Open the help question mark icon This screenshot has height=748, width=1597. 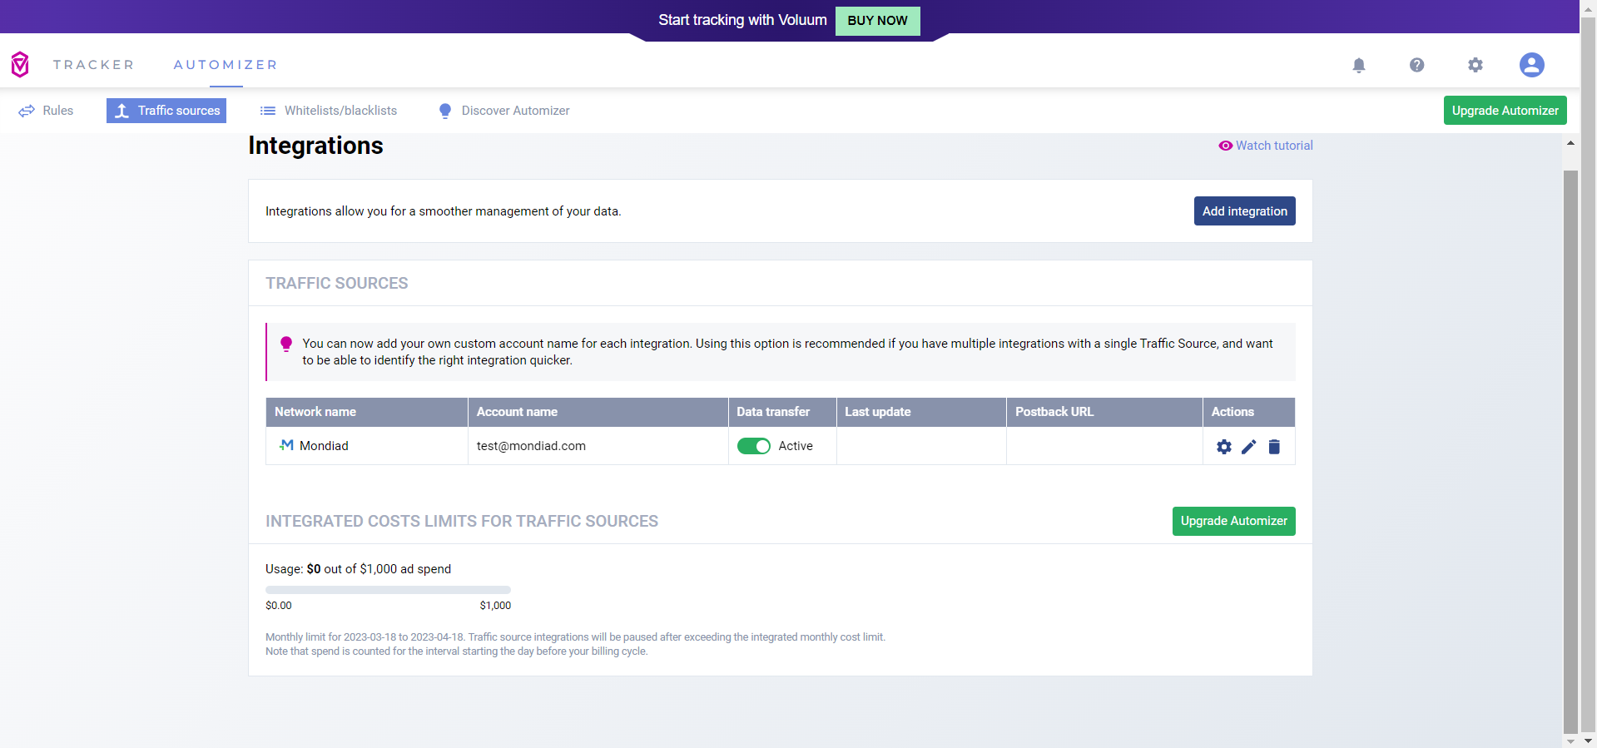(1416, 65)
